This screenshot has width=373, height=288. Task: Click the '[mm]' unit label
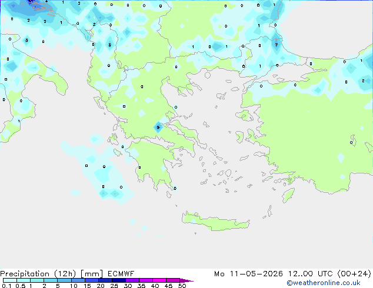pos(92,274)
